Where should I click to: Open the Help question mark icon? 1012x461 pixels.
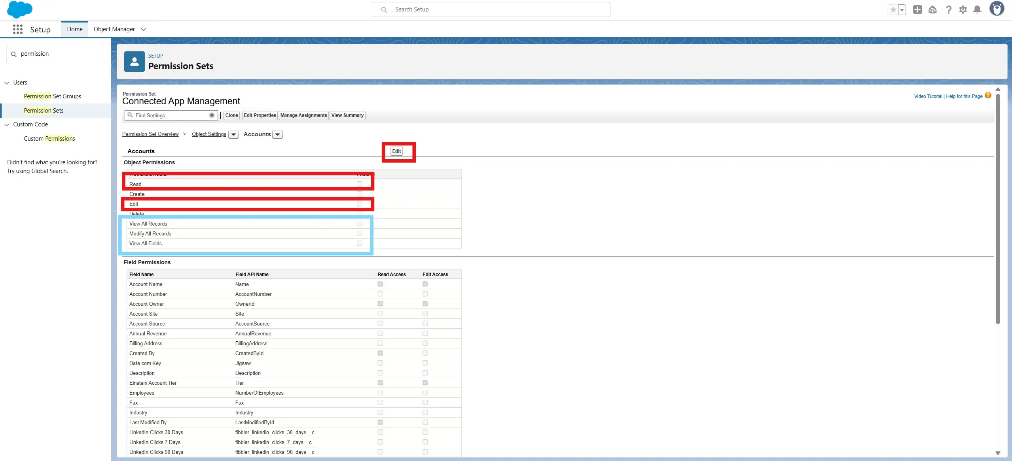click(x=948, y=9)
